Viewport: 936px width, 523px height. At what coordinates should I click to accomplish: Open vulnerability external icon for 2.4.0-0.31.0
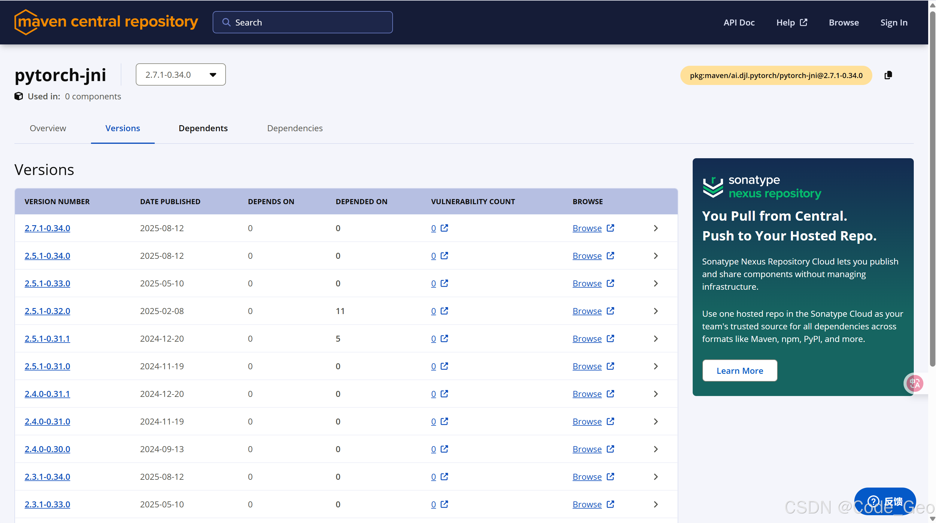coord(444,421)
